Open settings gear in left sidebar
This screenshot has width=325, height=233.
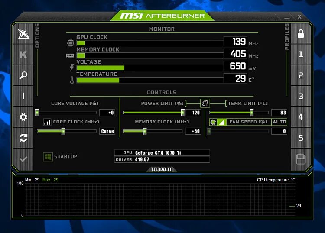23,117
